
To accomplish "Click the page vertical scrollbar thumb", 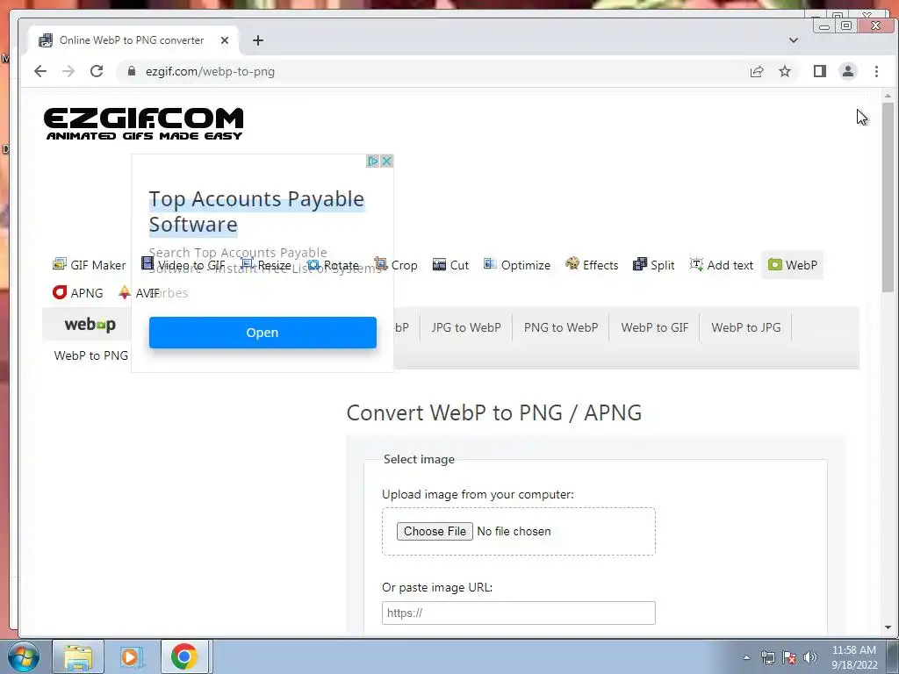I will [x=888, y=197].
